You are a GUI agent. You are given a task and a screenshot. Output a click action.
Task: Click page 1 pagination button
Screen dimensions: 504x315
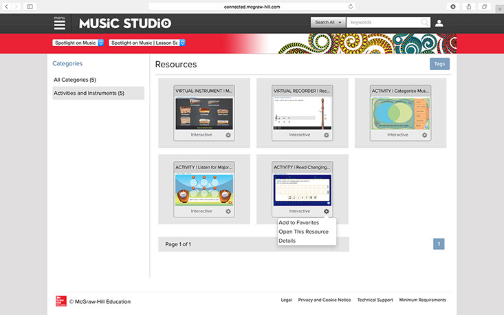[439, 244]
